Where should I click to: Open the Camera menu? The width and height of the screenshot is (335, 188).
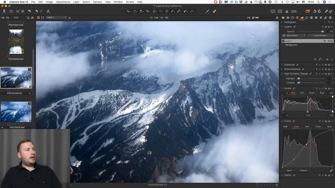pyautogui.click(x=97, y=2)
